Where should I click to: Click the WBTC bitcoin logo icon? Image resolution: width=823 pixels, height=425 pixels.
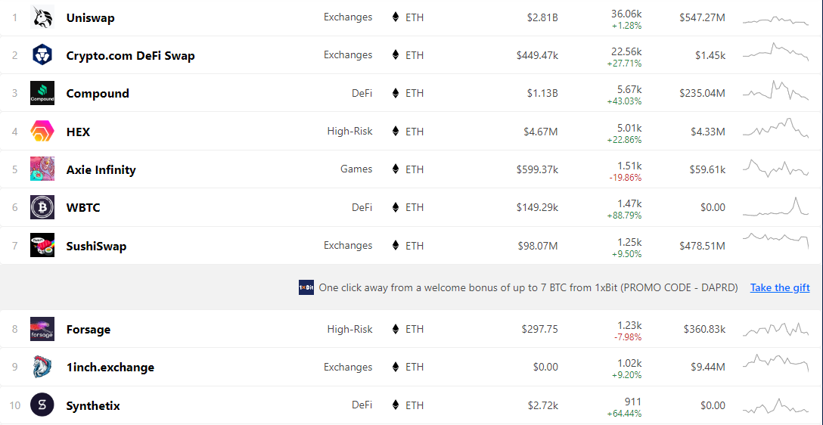click(x=42, y=208)
